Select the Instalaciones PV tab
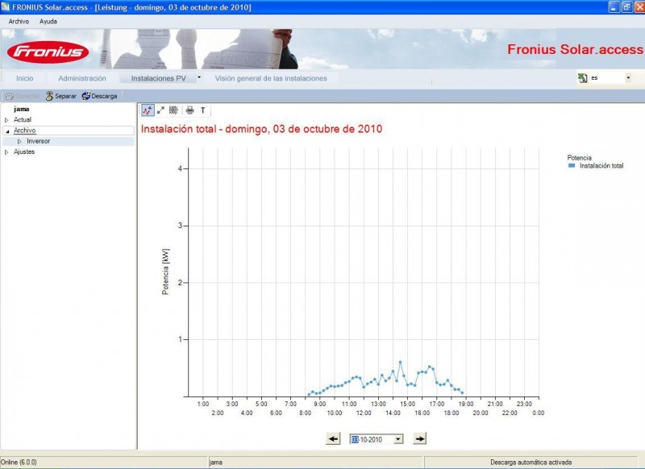645x469 pixels. click(158, 78)
